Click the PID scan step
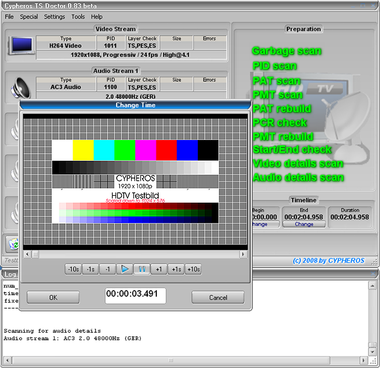Viewport: 380px width, 368px height. 275,66
